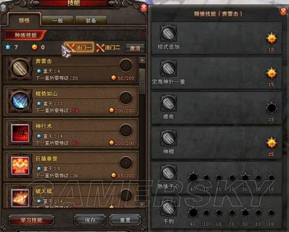
Task: Select the 奔雷击 skill icon
Action: click(x=20, y=68)
